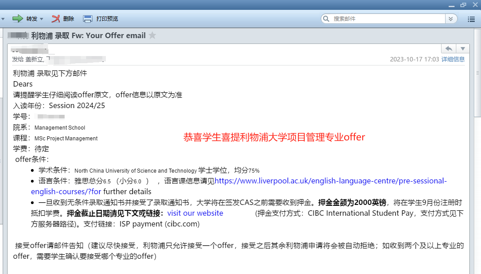
Task: Open the reply options dropdown triangle
Action: point(463,48)
